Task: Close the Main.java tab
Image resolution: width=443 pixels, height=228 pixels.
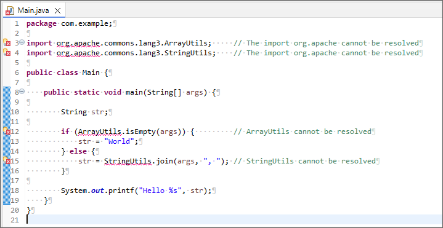Action: 57,11
